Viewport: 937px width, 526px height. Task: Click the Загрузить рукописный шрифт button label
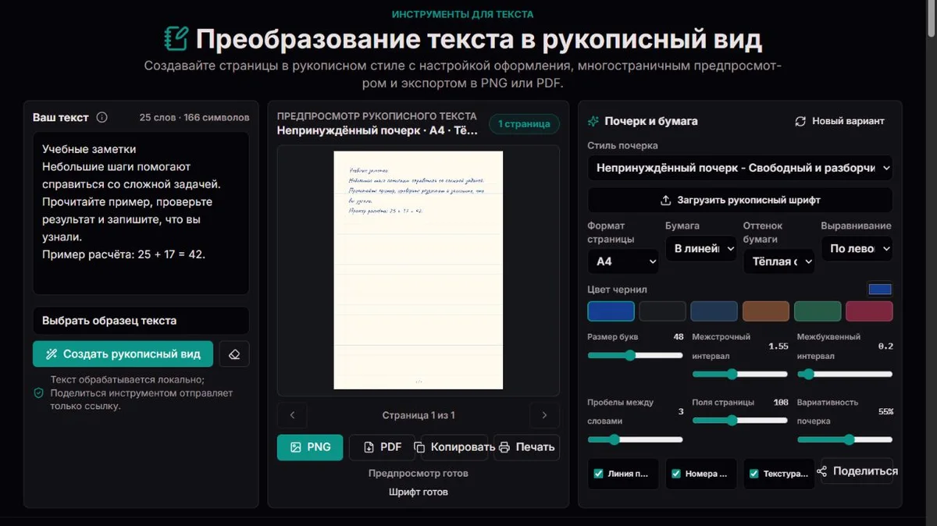[x=749, y=200]
